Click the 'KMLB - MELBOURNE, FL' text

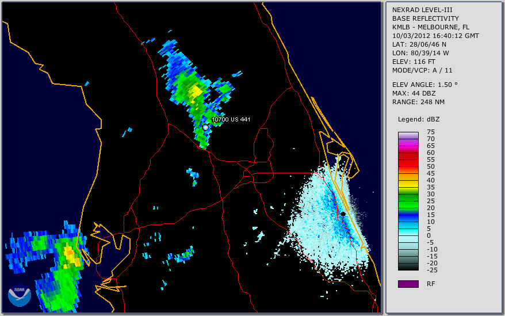pos(431,27)
